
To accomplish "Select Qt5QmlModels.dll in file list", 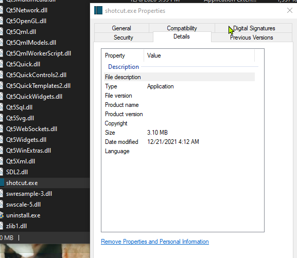I will (x=31, y=43).
